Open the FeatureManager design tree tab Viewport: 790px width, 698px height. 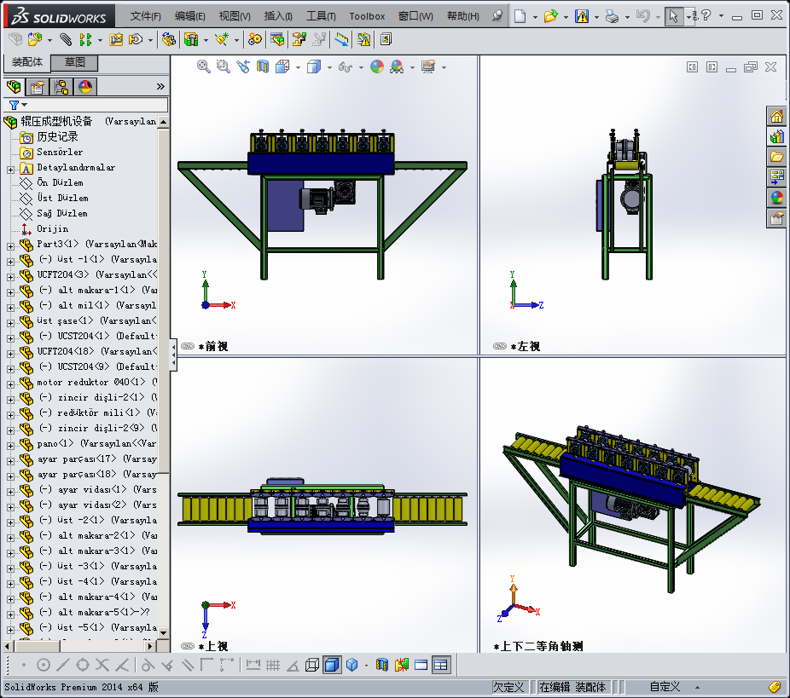point(15,87)
